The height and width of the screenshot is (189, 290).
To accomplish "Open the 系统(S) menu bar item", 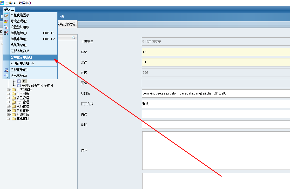I will tap(9, 9).
